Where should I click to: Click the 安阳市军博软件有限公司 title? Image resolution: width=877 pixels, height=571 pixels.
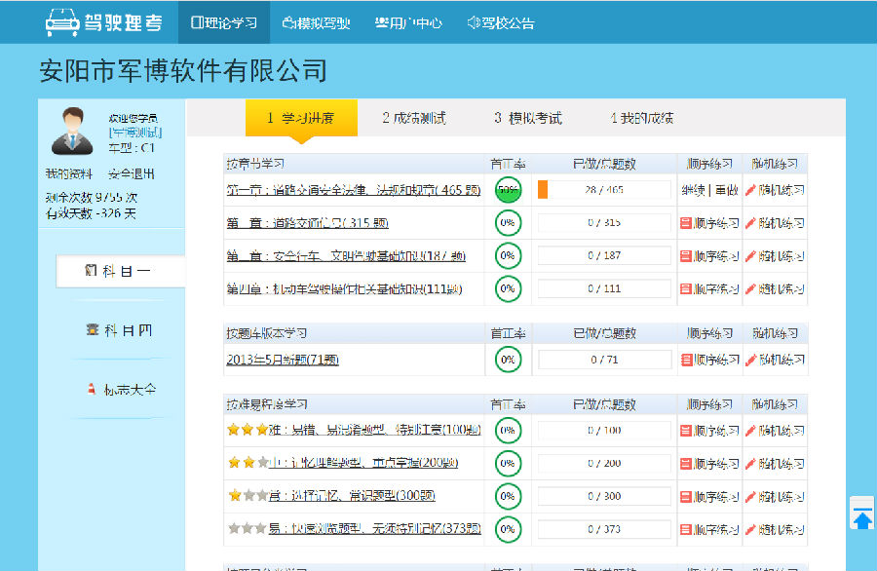[183, 71]
